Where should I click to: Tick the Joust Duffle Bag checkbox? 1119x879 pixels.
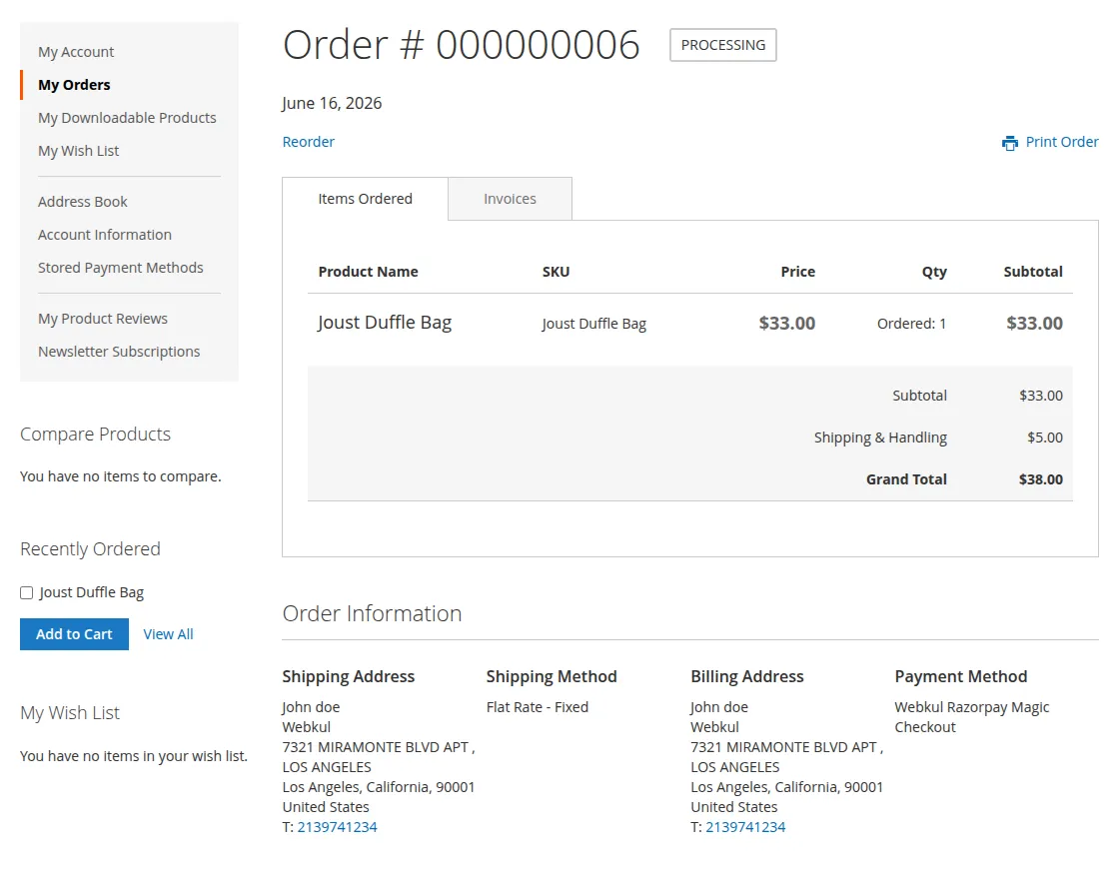(26, 593)
